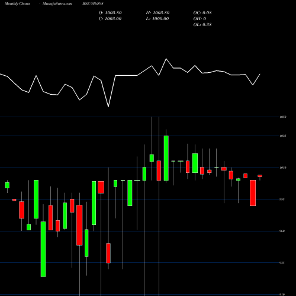This screenshot has width=296, height=296.
Task: Click the lowest dip of the white line
Action: coord(108,107)
